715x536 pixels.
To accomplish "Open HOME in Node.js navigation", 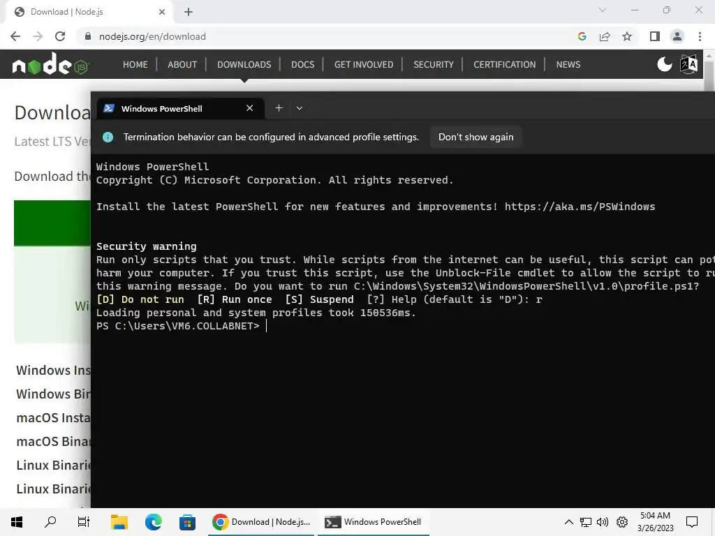I will pyautogui.click(x=135, y=65).
